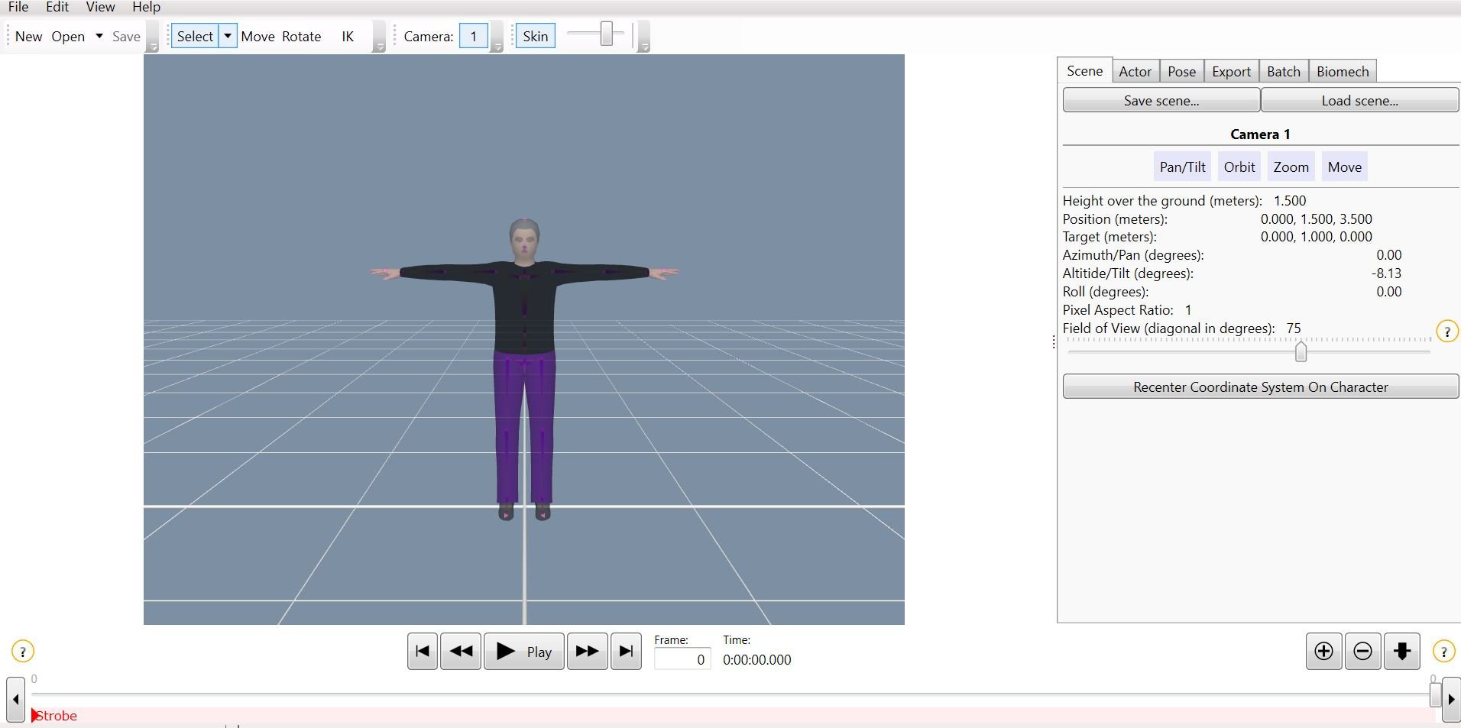This screenshot has width=1461, height=728.
Task: Enable Zoom camera mode
Action: pos(1291,167)
